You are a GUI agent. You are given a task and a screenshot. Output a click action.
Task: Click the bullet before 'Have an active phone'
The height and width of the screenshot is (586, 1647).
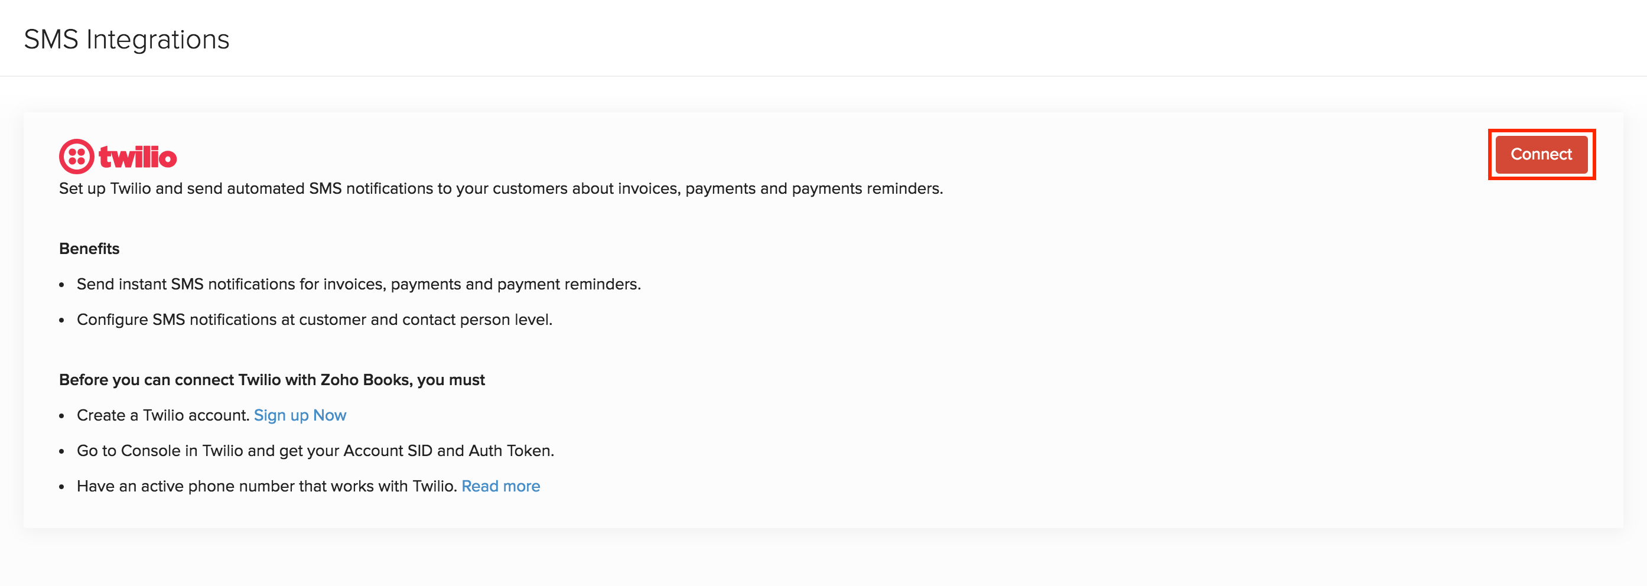point(62,487)
